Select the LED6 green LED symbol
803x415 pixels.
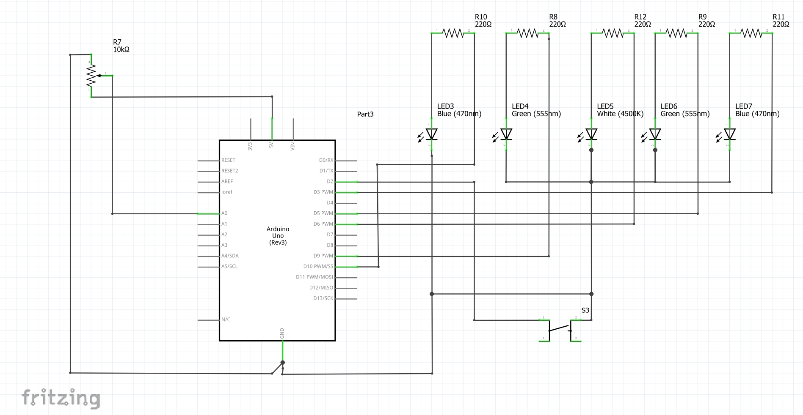pos(652,134)
